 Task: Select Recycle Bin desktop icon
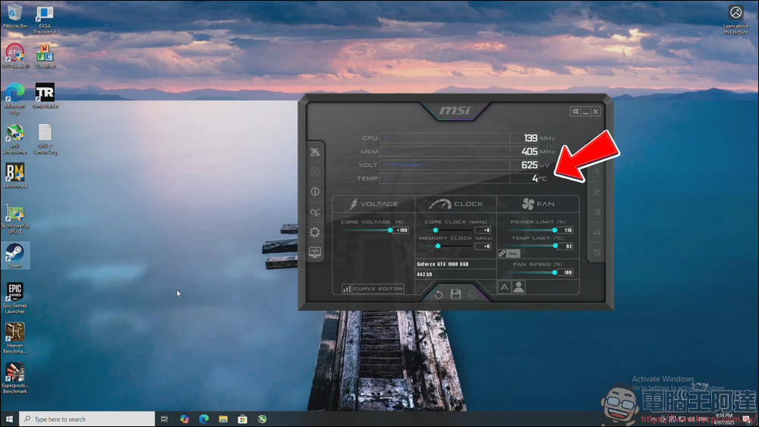click(x=15, y=16)
